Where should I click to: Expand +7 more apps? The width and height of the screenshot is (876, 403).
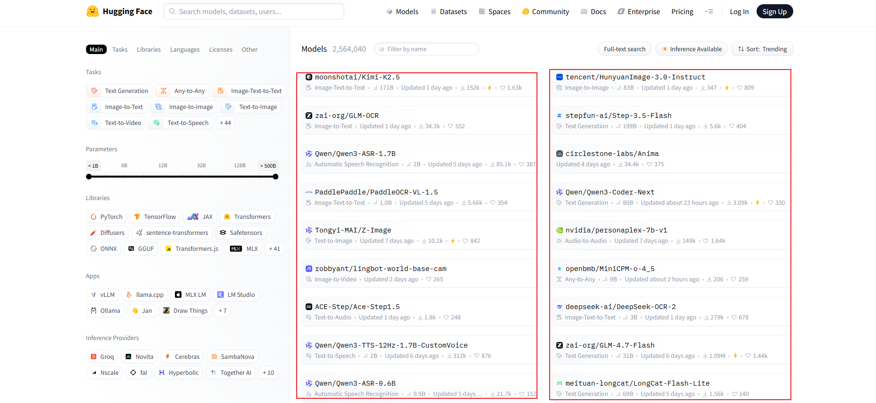[x=223, y=310]
